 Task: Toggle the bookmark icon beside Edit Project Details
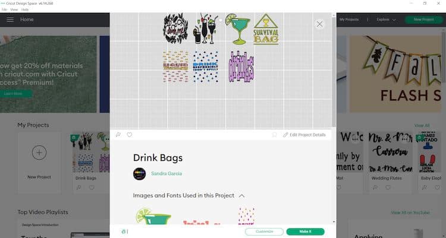tap(275, 135)
